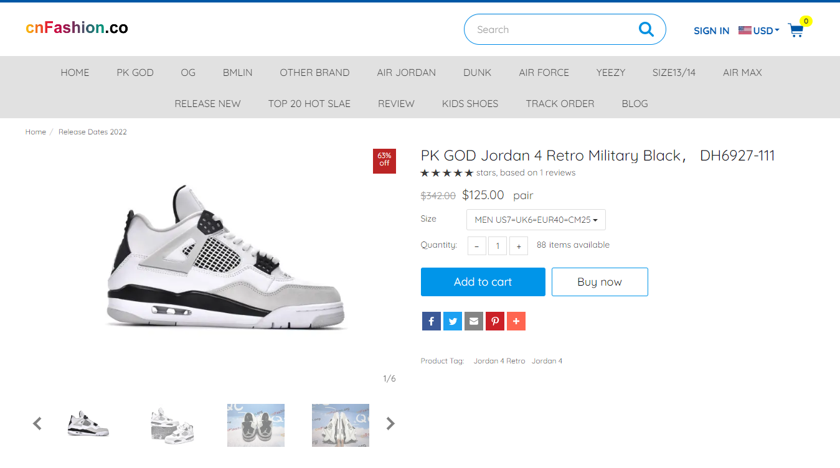The image size is (840, 468).
Task: Open the shopping cart icon
Action: 795,30
